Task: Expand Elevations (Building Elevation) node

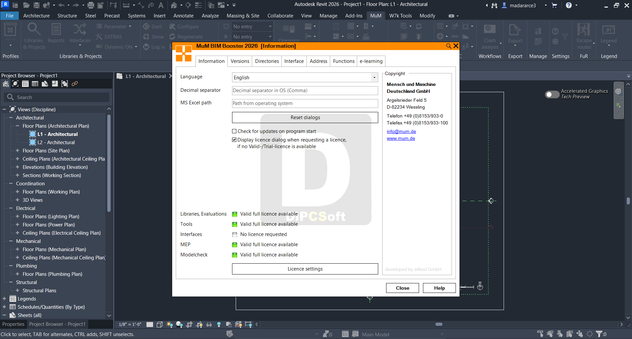Action: [17, 167]
